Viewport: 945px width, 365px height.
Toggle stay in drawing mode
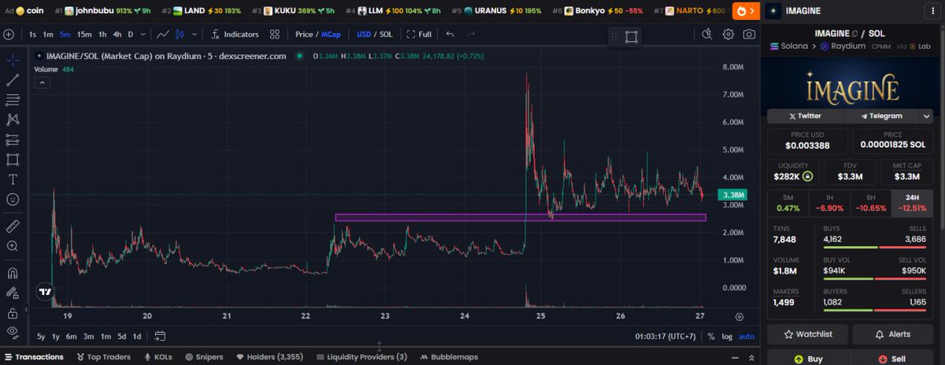(x=13, y=293)
